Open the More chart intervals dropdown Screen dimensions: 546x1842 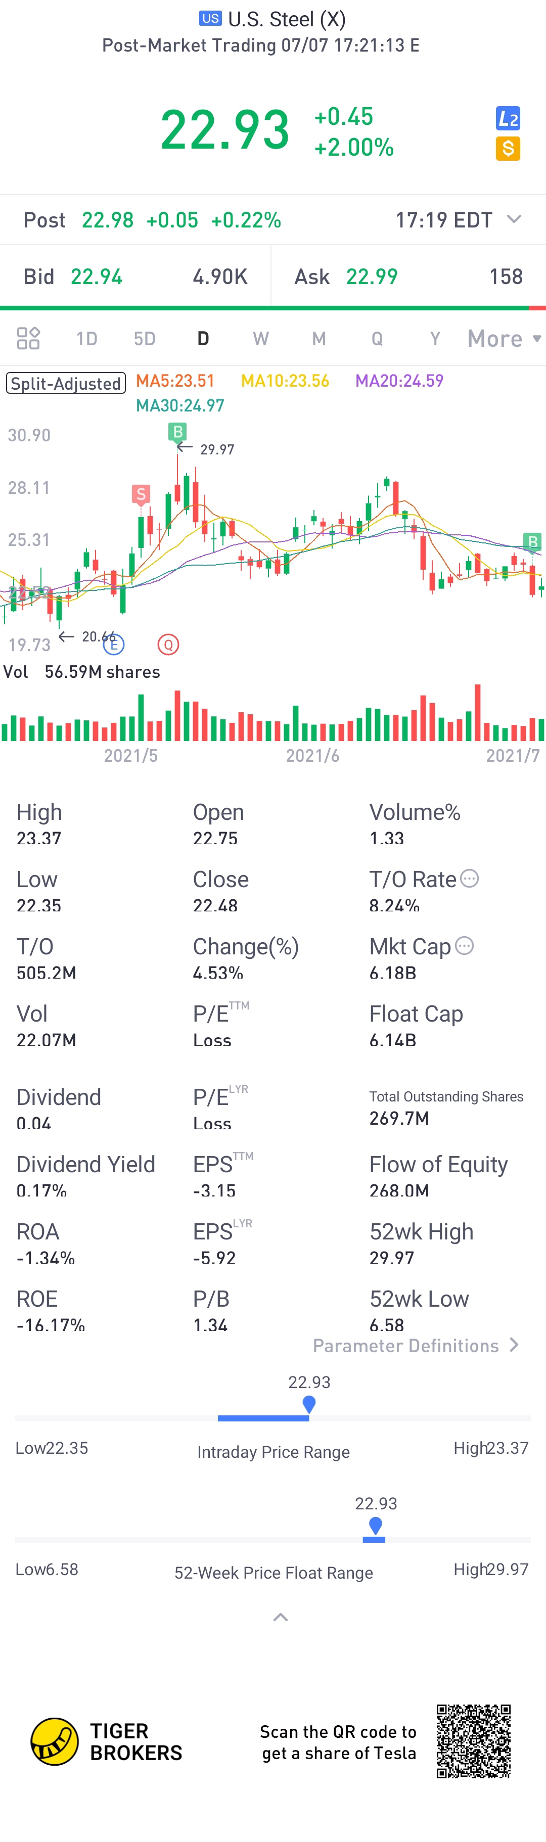point(504,338)
